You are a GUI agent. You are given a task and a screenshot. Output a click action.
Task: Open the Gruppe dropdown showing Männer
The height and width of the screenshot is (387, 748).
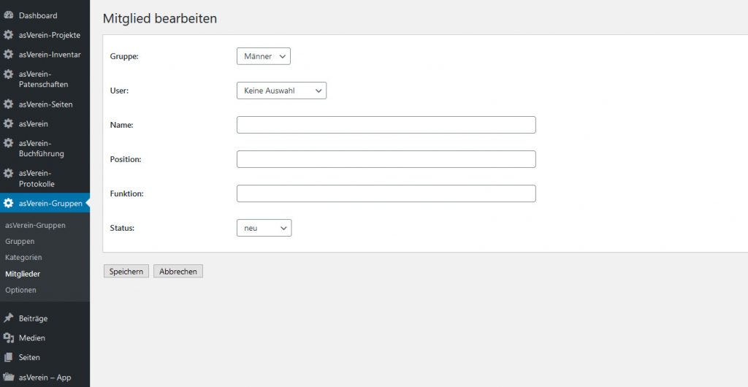coord(263,56)
